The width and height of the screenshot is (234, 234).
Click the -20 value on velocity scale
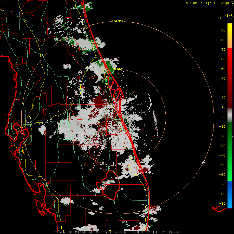tap(222, 136)
